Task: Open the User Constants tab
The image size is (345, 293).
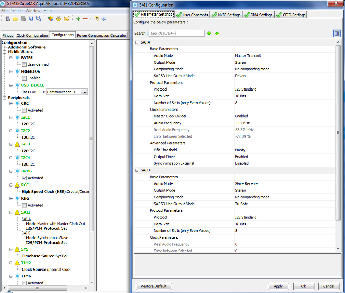Action: coord(192,15)
